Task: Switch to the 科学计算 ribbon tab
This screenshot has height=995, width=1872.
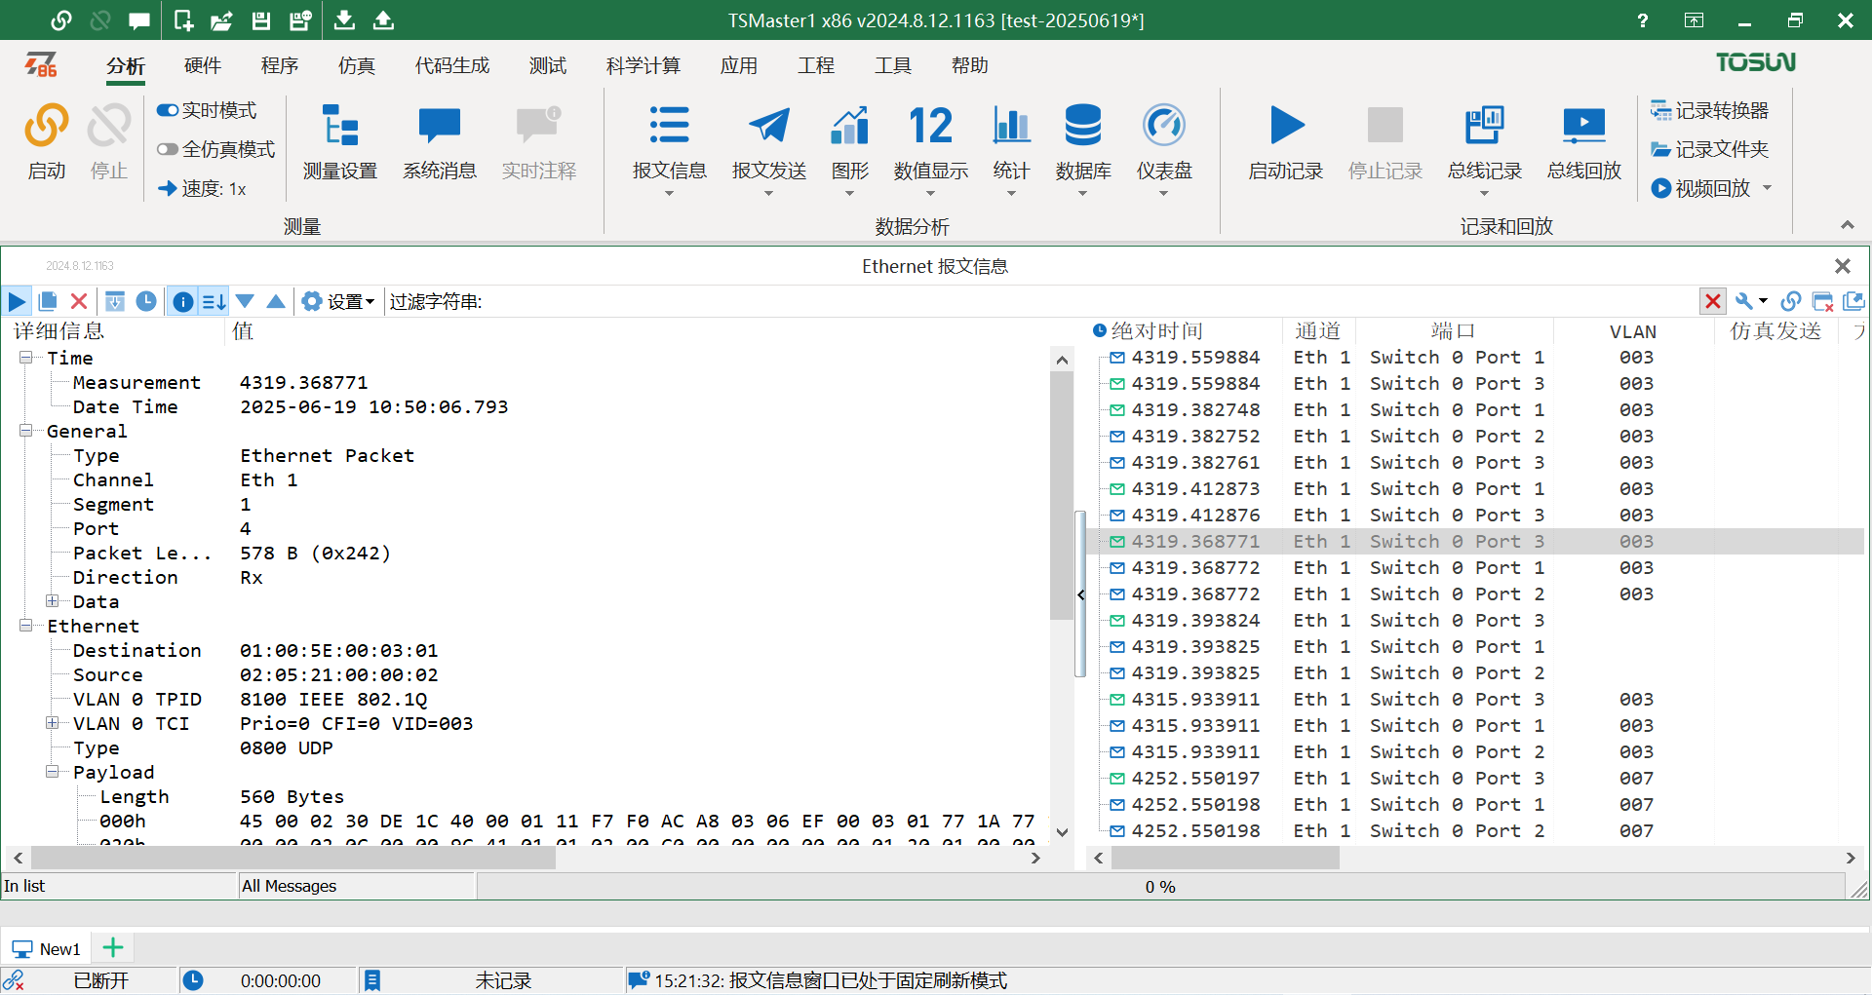Action: 643,65
